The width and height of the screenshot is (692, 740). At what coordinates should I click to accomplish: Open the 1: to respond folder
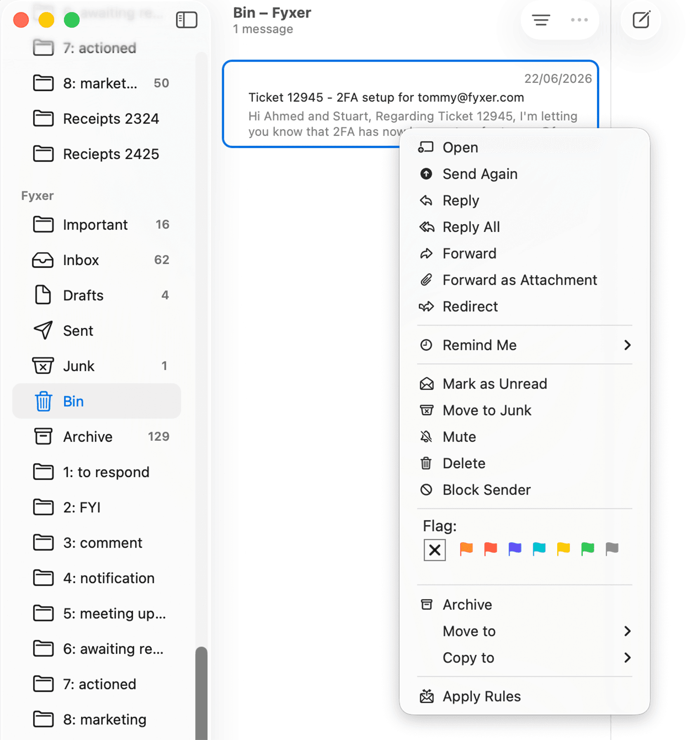97,472
